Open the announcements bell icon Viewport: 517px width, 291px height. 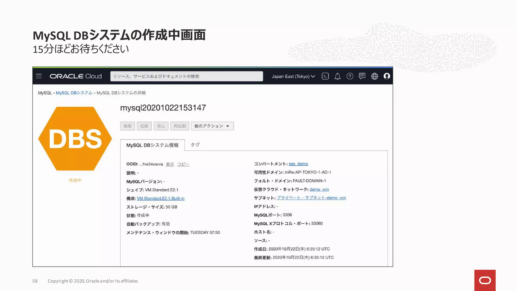338,76
